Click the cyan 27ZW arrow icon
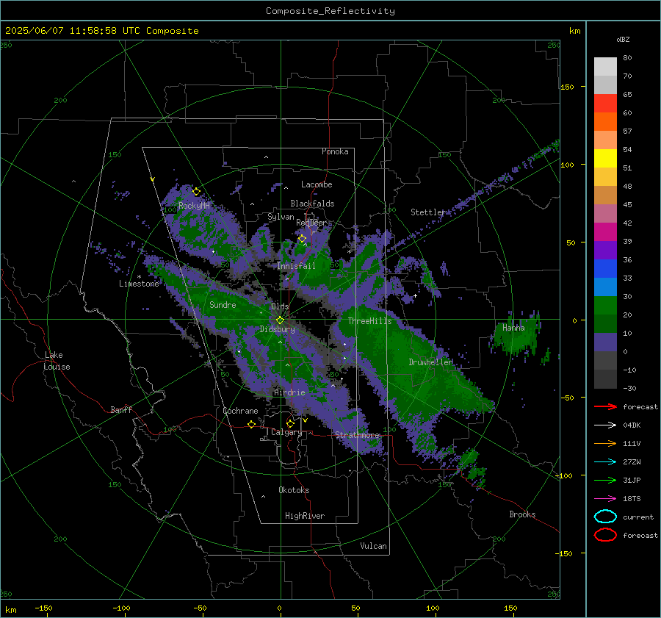Image resolution: width=661 pixels, height=618 pixels. [x=605, y=462]
